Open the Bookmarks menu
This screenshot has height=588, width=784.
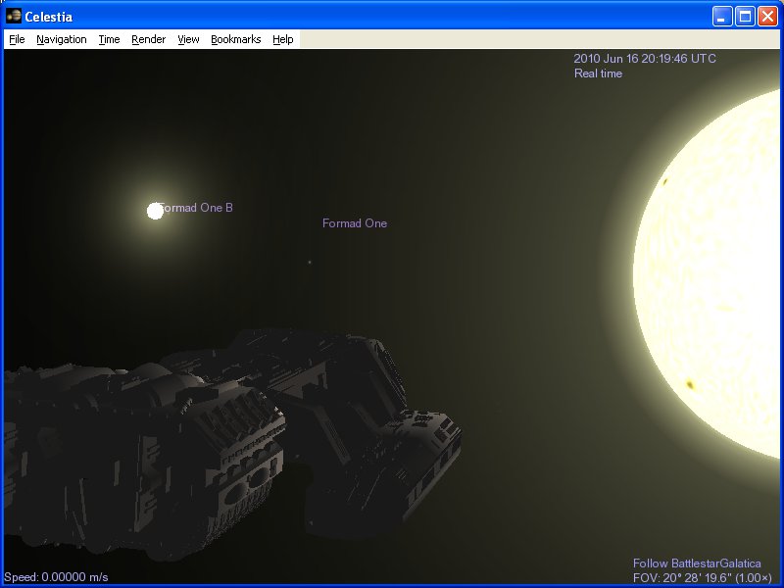(x=236, y=39)
